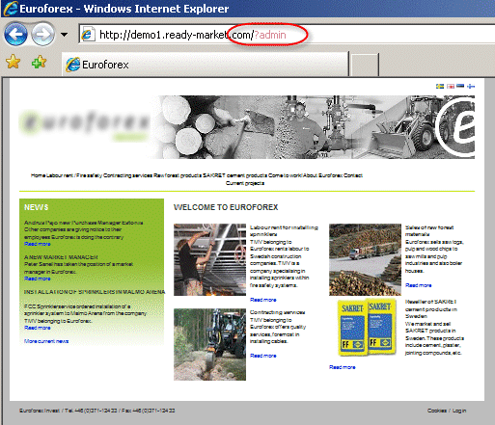
Task: Click the red and white flag icon
Action: [x=451, y=86]
